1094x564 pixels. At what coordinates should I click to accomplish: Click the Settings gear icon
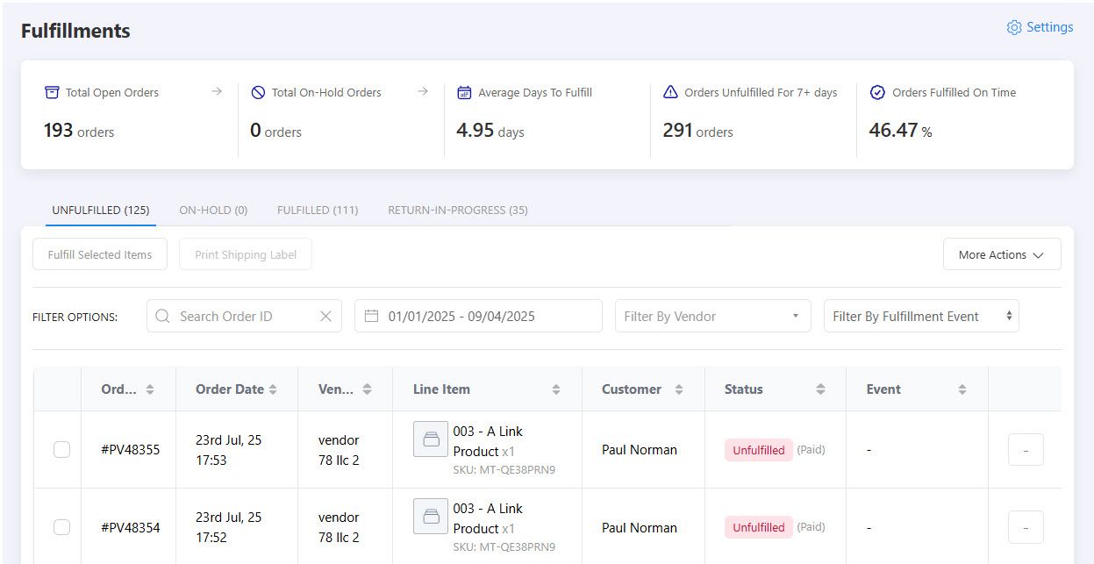point(1014,27)
